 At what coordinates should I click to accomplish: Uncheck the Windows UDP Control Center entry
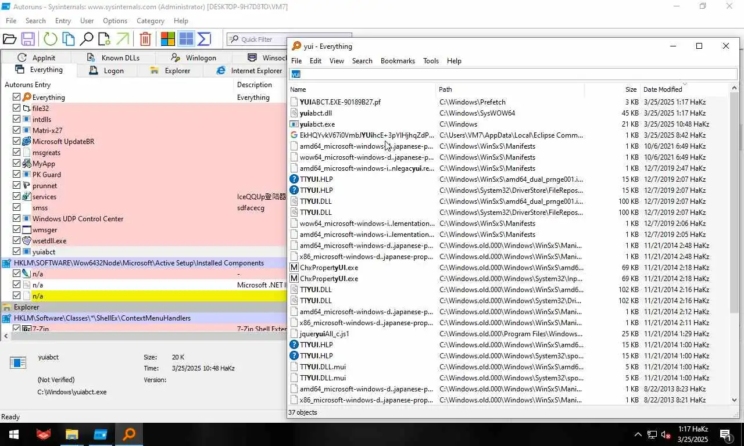17,219
